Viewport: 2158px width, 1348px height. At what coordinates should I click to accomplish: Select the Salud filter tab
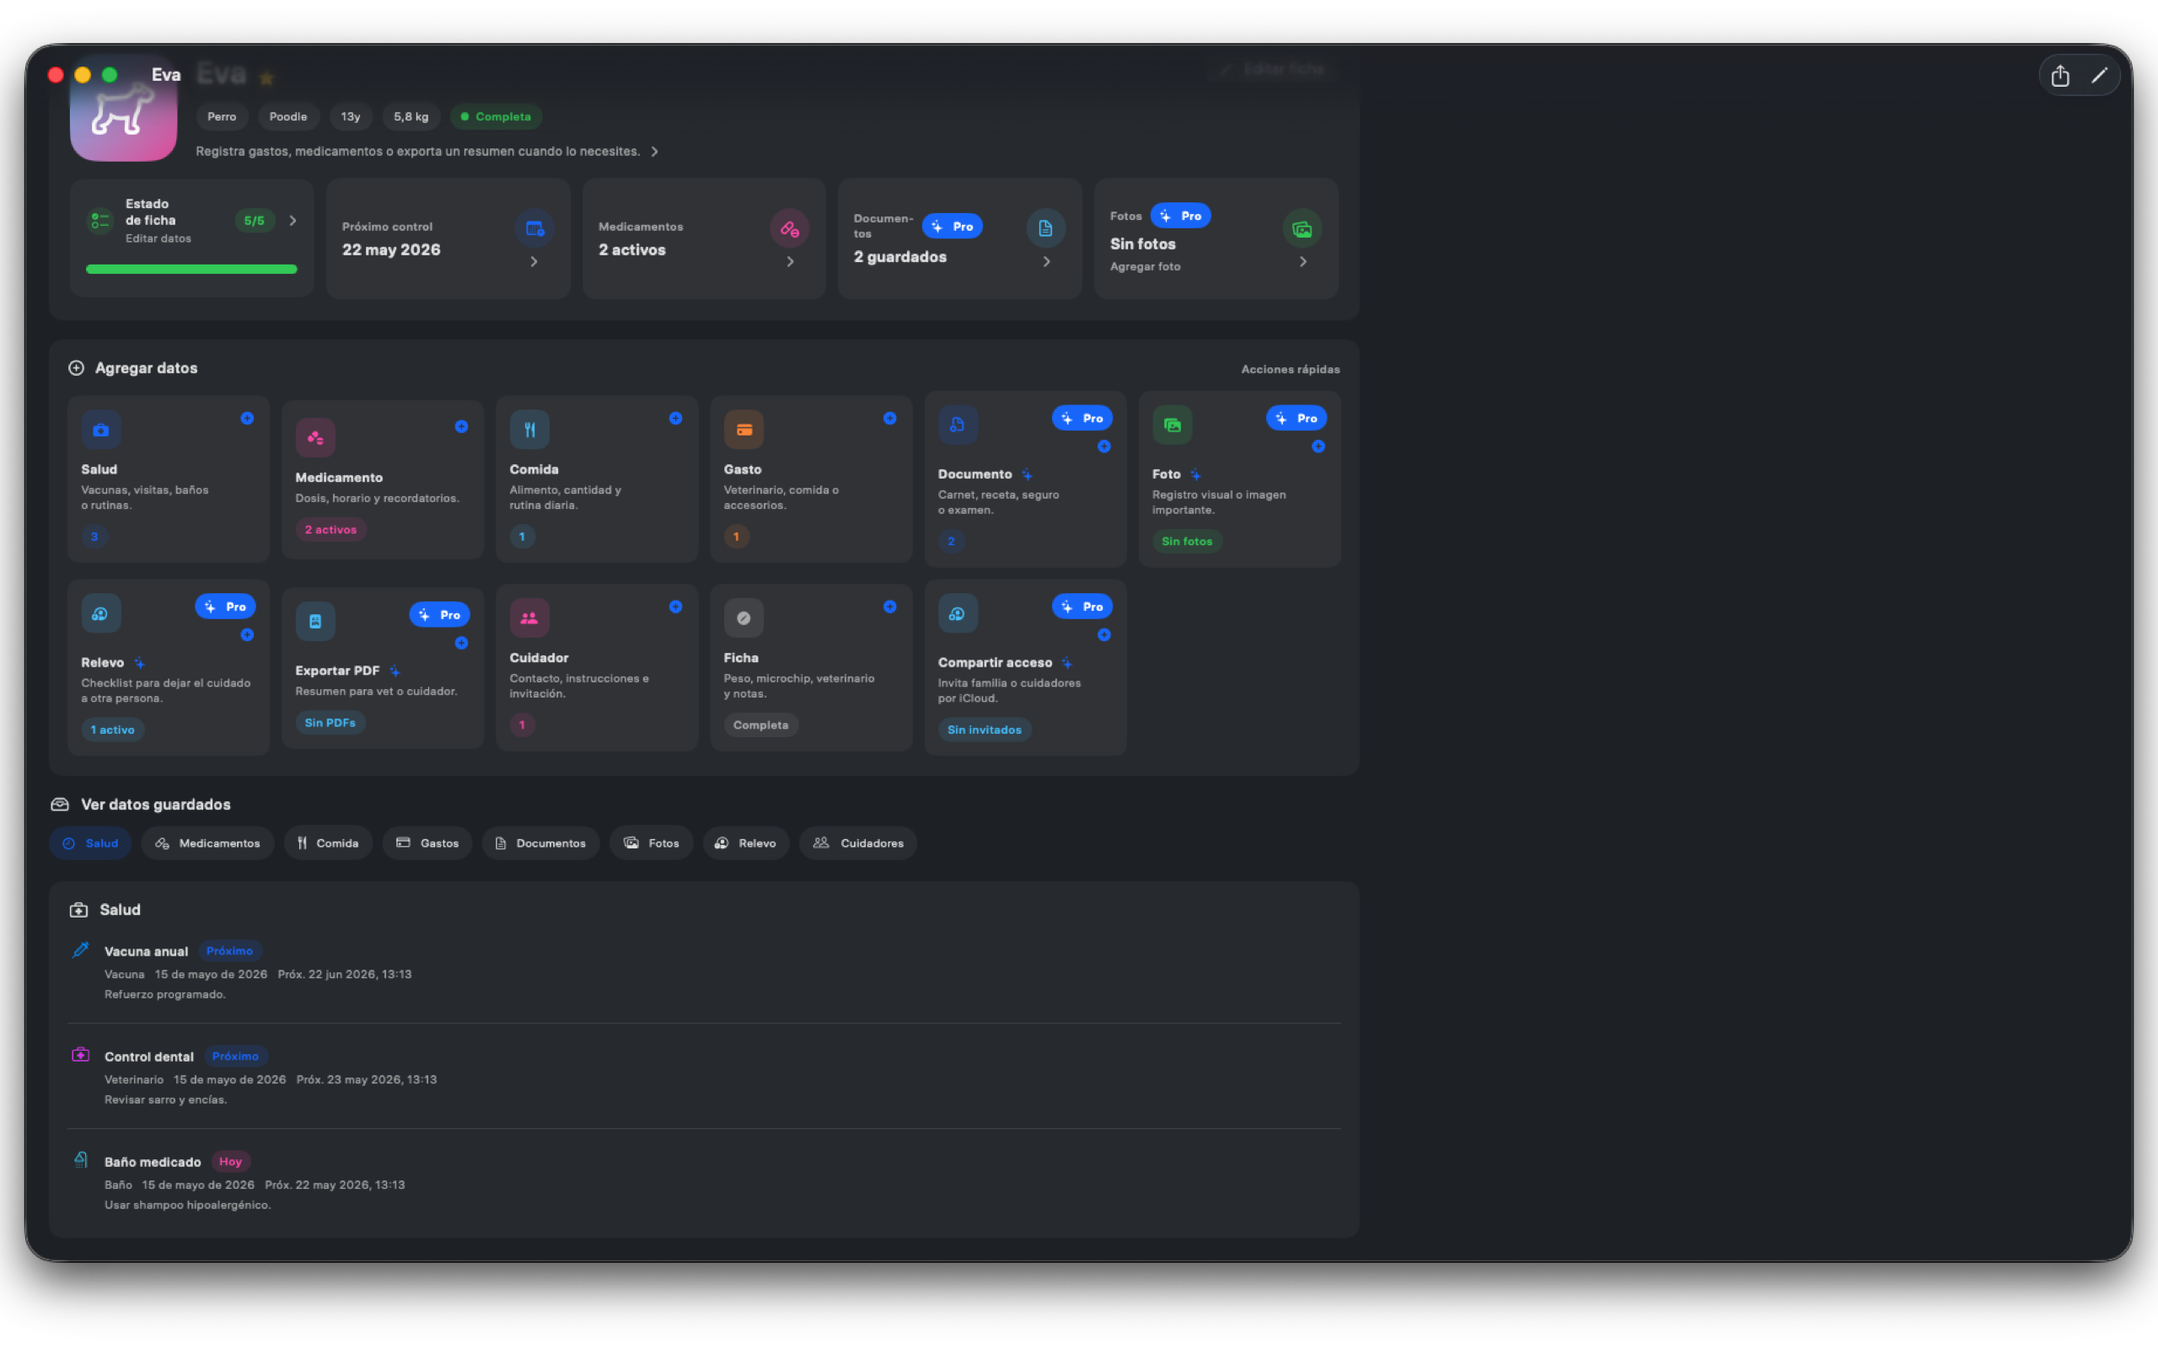pyautogui.click(x=91, y=843)
